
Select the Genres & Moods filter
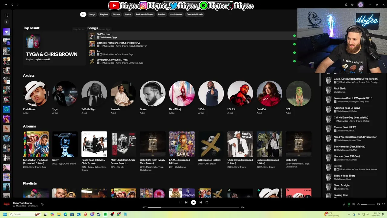(195, 14)
